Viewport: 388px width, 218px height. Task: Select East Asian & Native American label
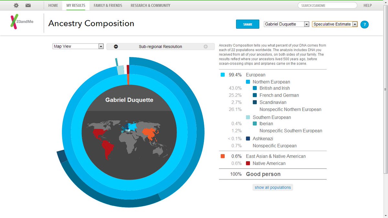coord(275,156)
